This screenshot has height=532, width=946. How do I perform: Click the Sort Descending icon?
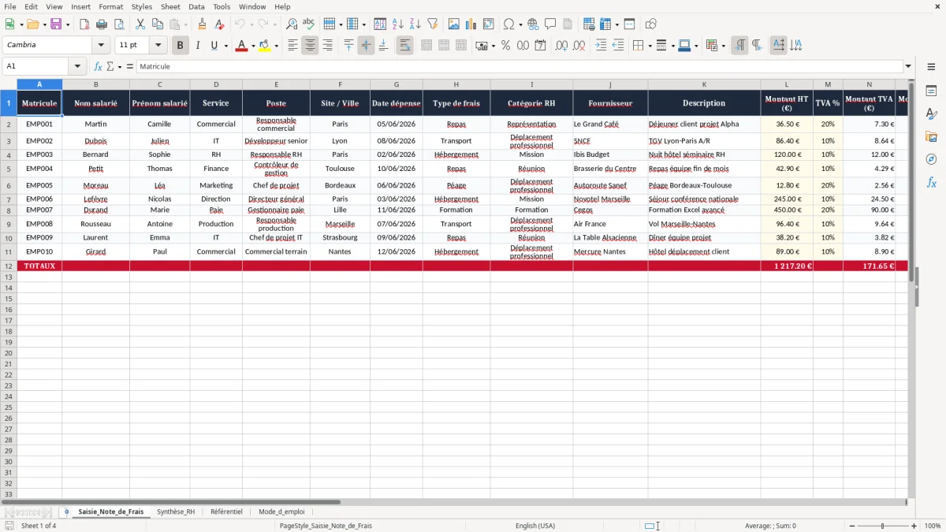415,24
